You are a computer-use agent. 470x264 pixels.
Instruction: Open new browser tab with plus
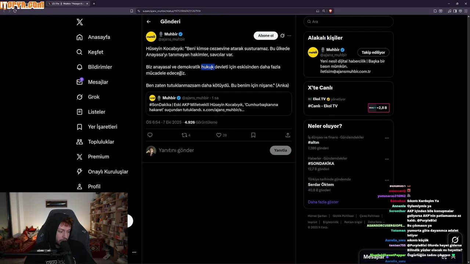[94, 4]
